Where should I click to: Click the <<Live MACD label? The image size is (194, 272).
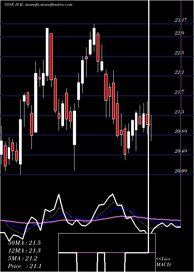[x=163, y=262]
